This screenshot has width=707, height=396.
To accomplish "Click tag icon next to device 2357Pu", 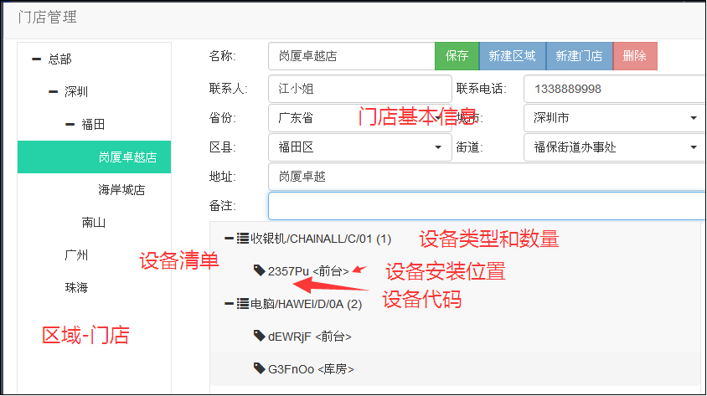I will click(x=260, y=270).
